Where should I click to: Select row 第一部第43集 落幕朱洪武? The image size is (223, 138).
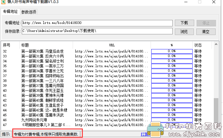(106, 115)
